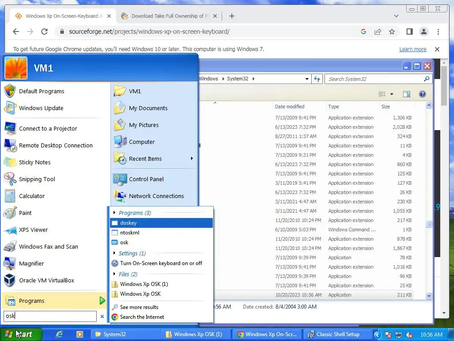Viewport: 454px width, 341px height.
Task: Toggle Explorer preview pane icon
Action: [407, 94]
